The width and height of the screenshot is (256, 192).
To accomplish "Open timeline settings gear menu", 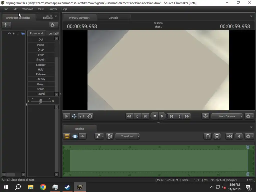I will pyautogui.click(x=249, y=136).
